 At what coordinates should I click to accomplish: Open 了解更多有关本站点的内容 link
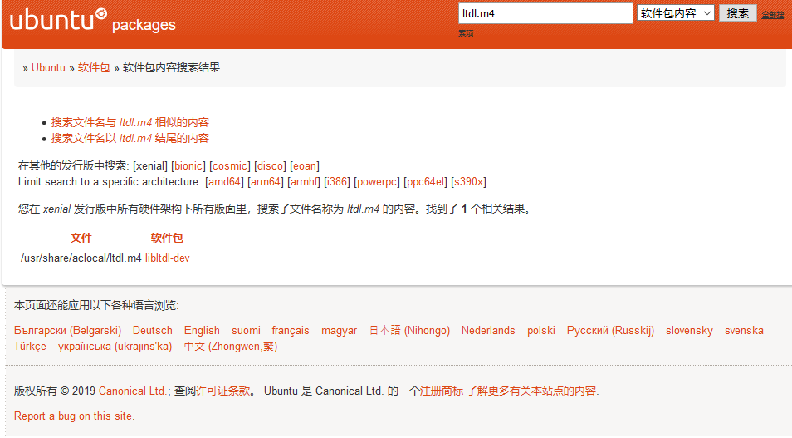tap(531, 391)
